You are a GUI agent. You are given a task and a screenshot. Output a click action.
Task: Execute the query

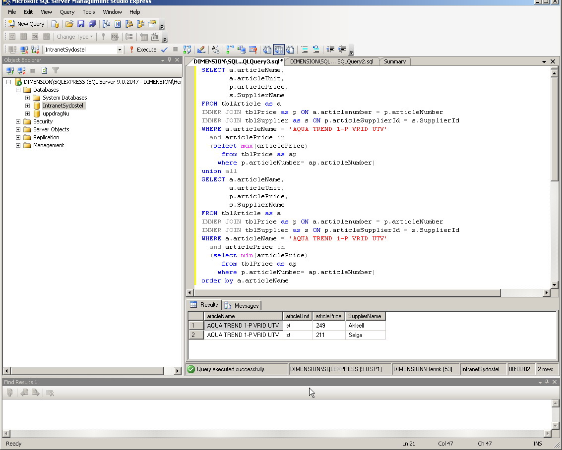pos(143,50)
